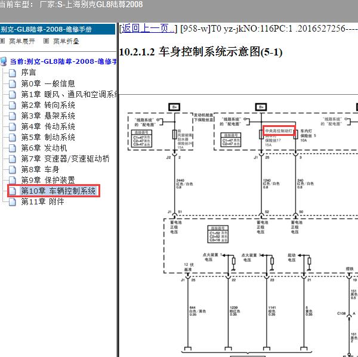
Task: Click the page icon beside 第0章
Action: 13,83
